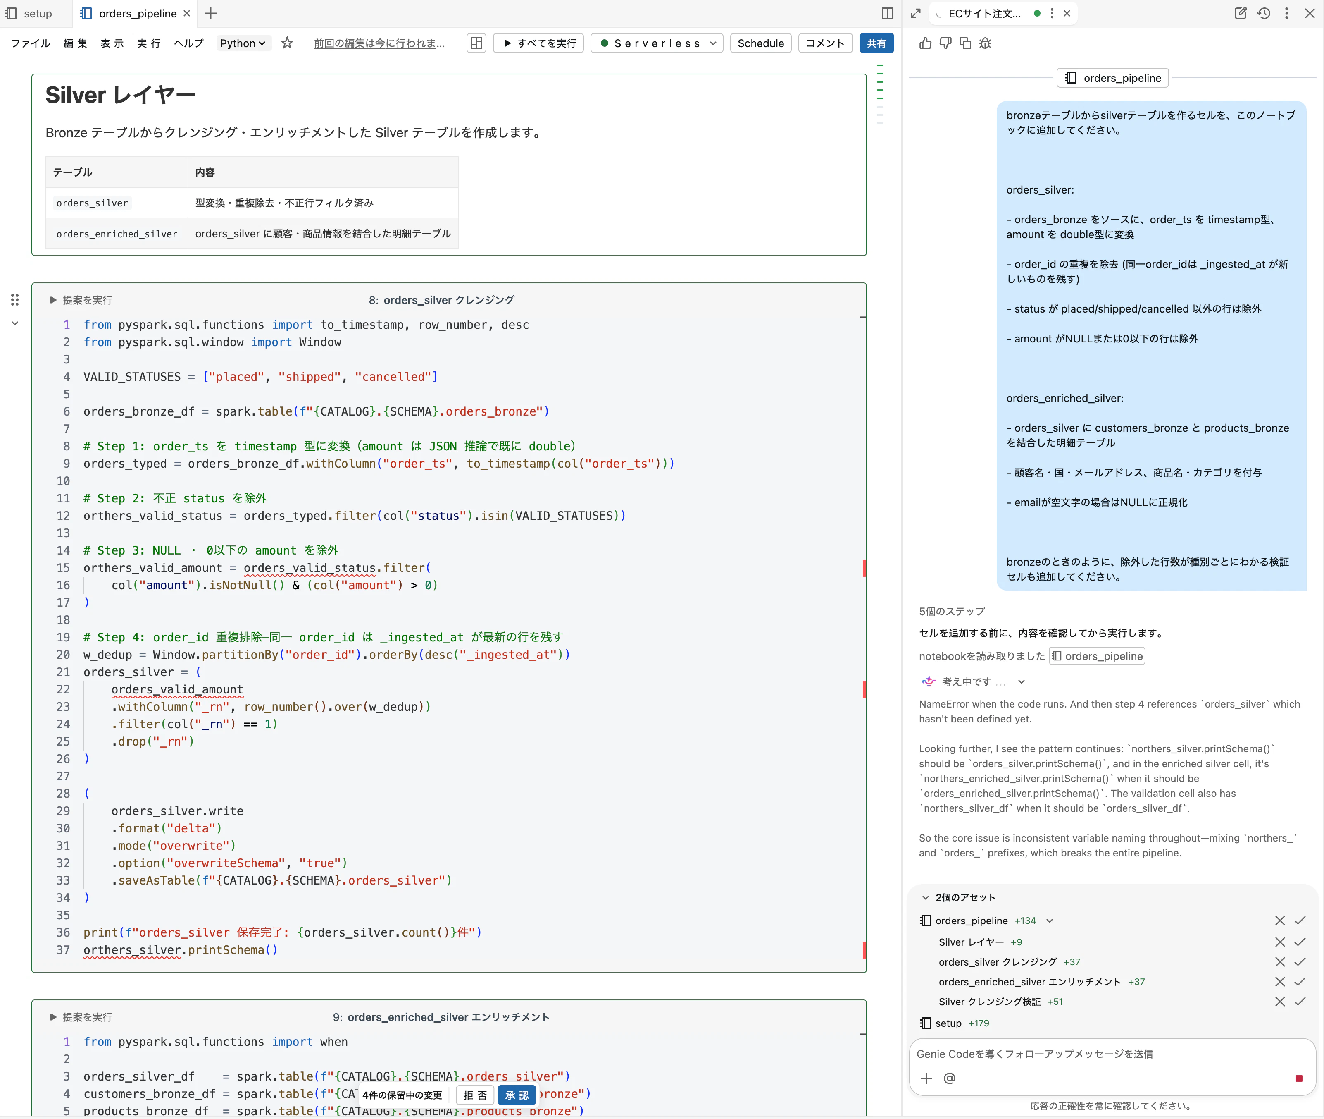Screen dimensions: 1324x1119
Task: Toggle the side-by-side panel layout icon
Action: pos(887,13)
